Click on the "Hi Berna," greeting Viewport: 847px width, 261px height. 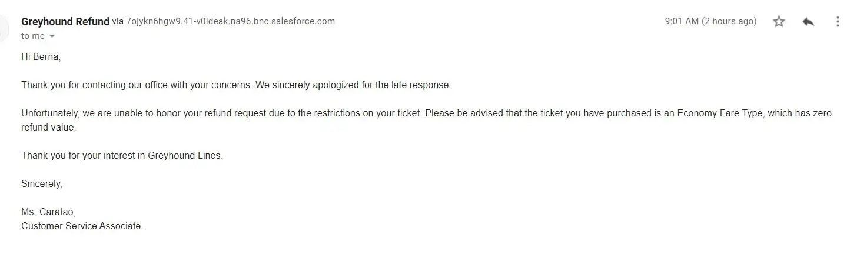click(41, 57)
